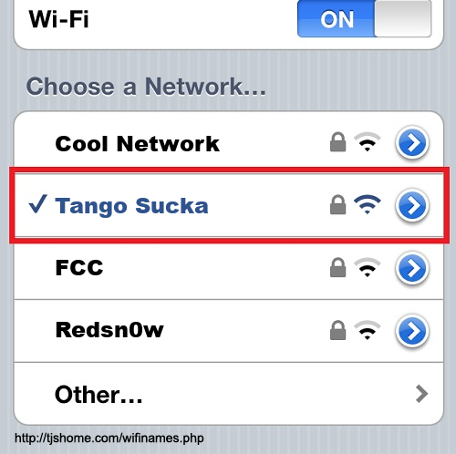Open details arrow for Tango Sucka
456x454 pixels.
(412, 205)
